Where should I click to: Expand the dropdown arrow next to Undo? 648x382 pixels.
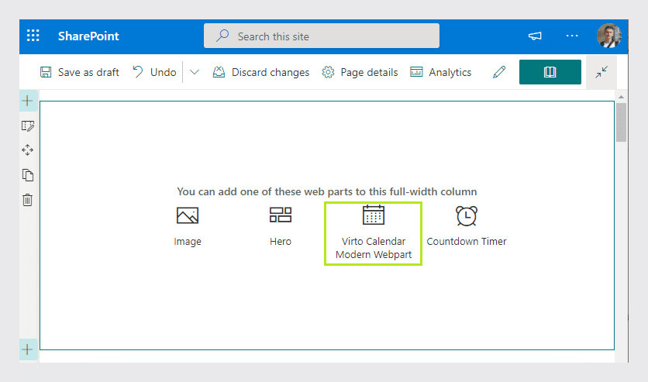pyautogui.click(x=195, y=72)
